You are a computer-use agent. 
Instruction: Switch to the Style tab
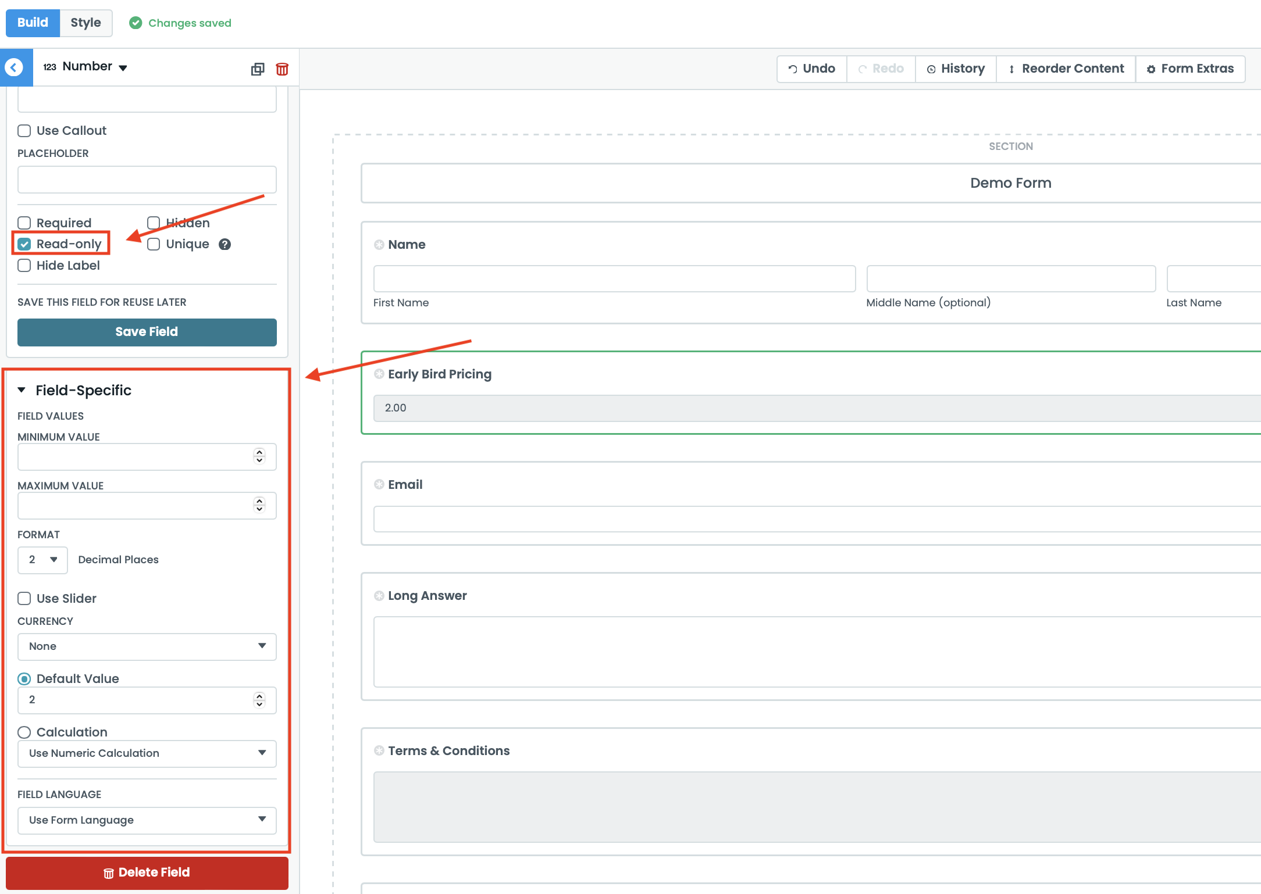coord(86,23)
